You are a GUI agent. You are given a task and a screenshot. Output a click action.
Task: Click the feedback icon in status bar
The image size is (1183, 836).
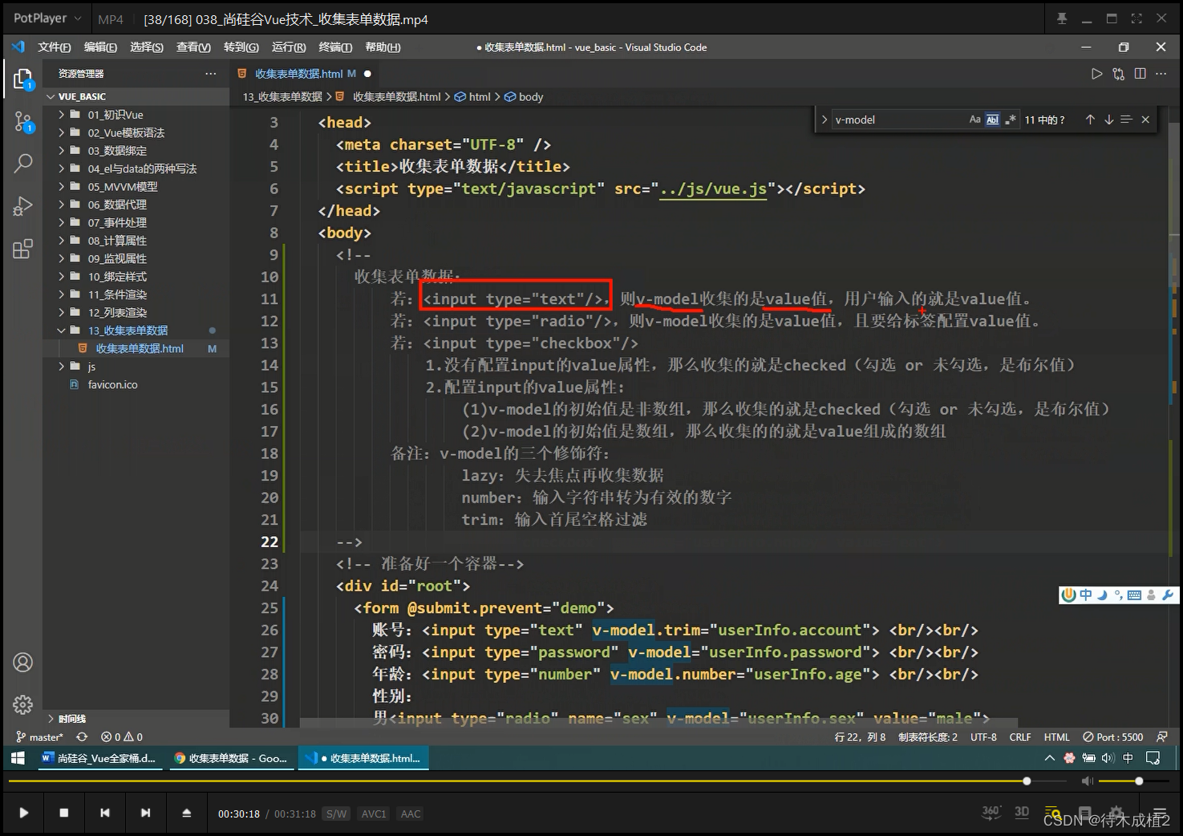1161,737
